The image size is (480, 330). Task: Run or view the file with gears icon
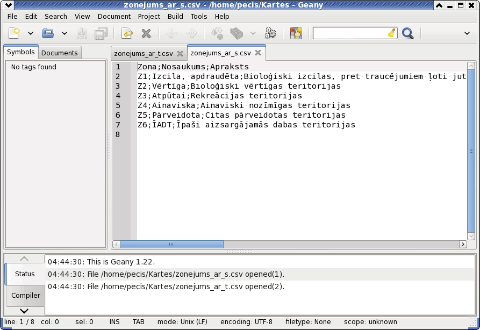pos(270,33)
